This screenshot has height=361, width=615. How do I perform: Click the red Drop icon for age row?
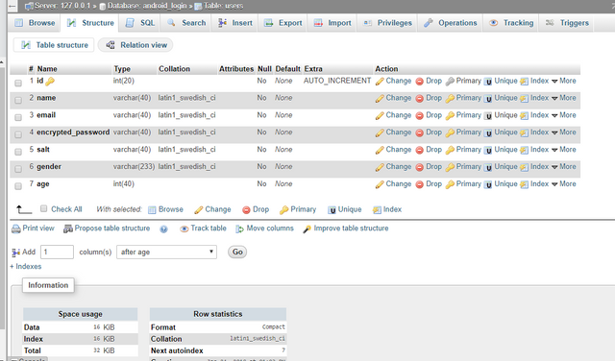click(x=419, y=184)
